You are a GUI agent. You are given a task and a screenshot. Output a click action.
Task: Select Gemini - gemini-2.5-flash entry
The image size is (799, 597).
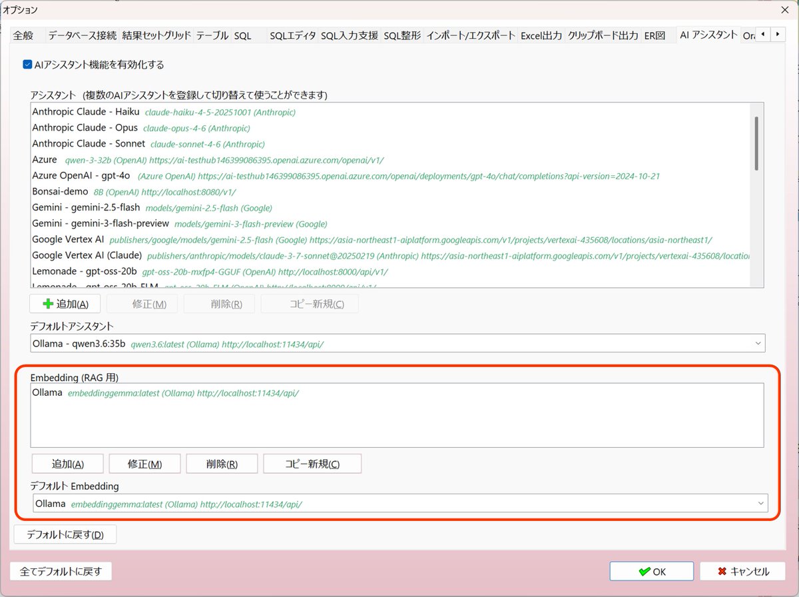tap(392, 208)
